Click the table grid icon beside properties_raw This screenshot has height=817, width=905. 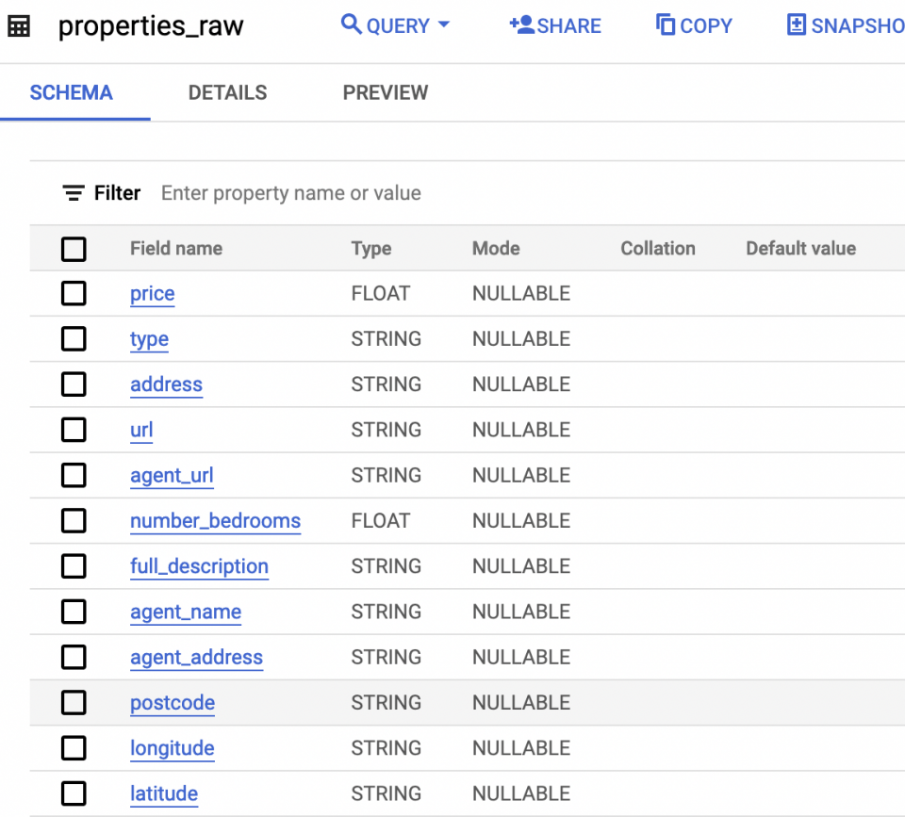19,25
